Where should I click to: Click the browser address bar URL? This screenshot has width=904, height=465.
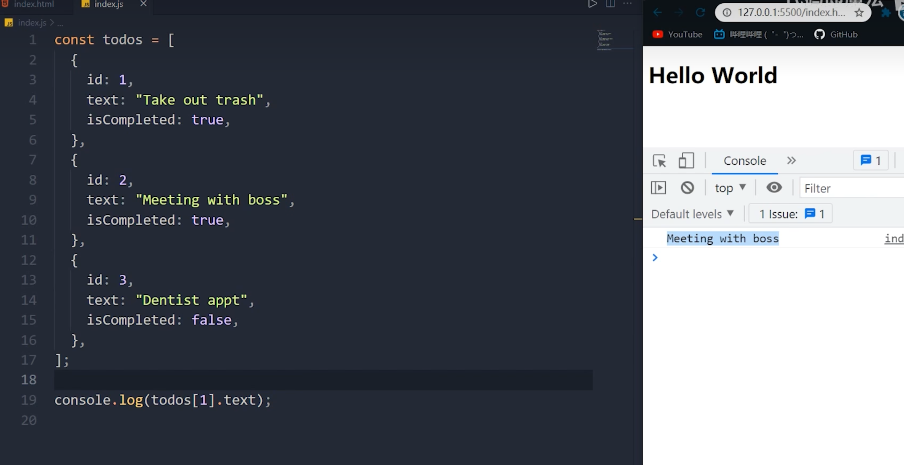coord(791,12)
